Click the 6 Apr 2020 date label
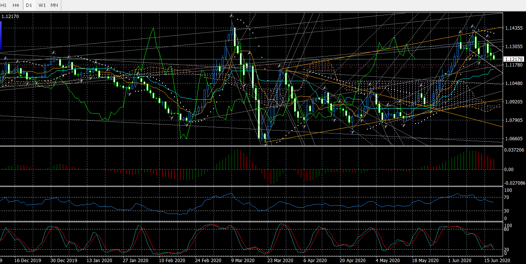The image size is (526, 264). click(x=315, y=260)
